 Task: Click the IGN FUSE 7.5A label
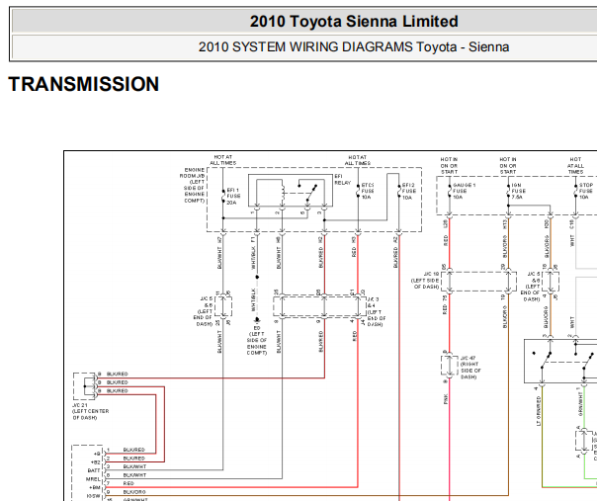[519, 192]
